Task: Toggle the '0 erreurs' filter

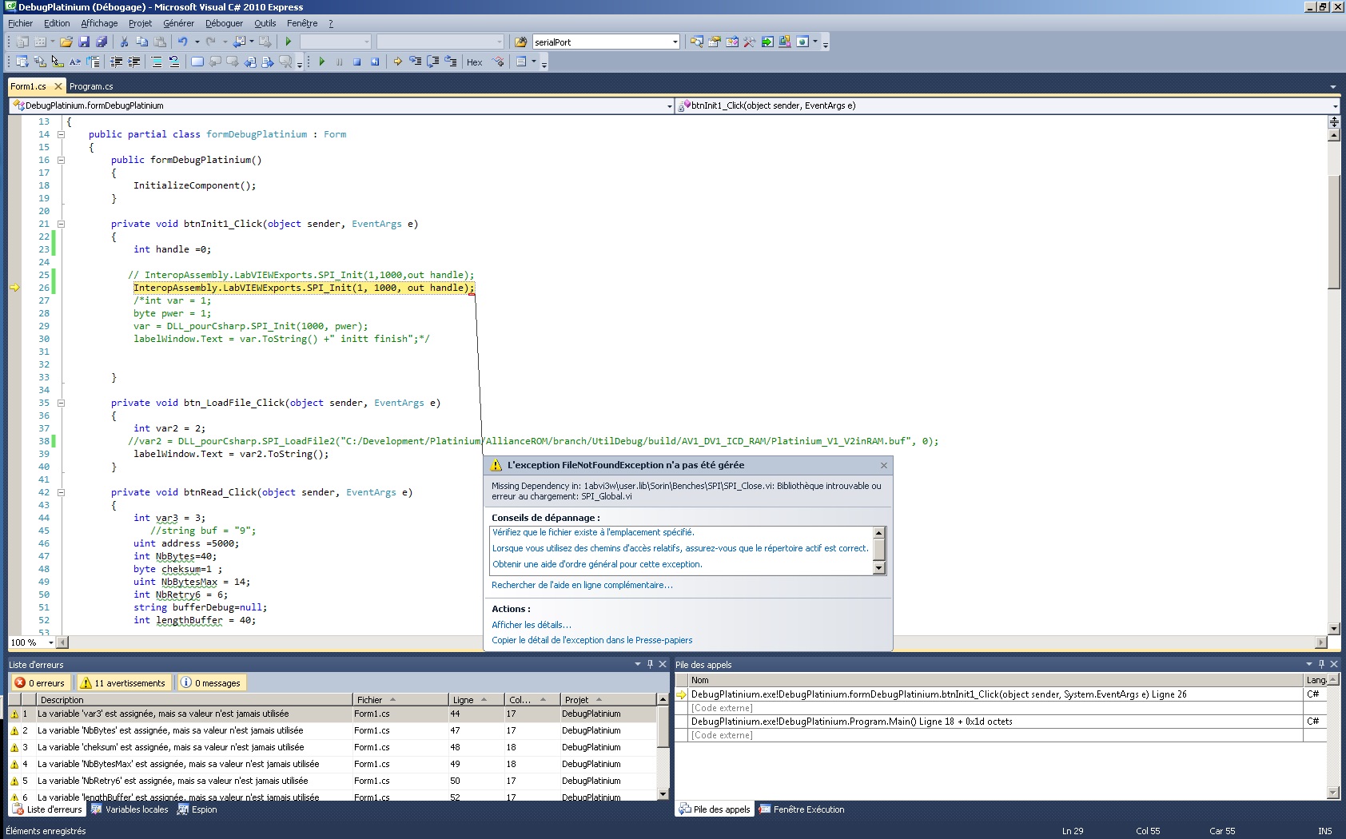Action: pyautogui.click(x=39, y=682)
